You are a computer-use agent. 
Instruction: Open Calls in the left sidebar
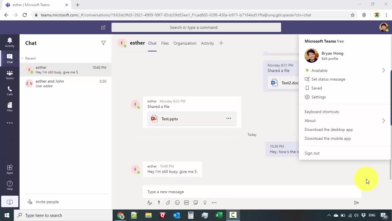click(x=9, y=91)
